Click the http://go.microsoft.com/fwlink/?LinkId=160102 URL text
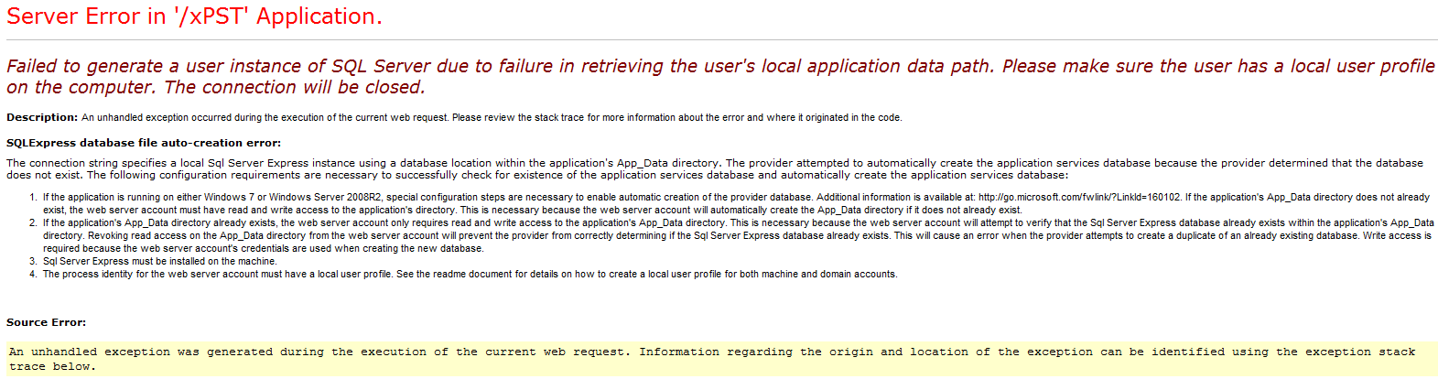This screenshot has height=379, width=1438. [x=1079, y=197]
